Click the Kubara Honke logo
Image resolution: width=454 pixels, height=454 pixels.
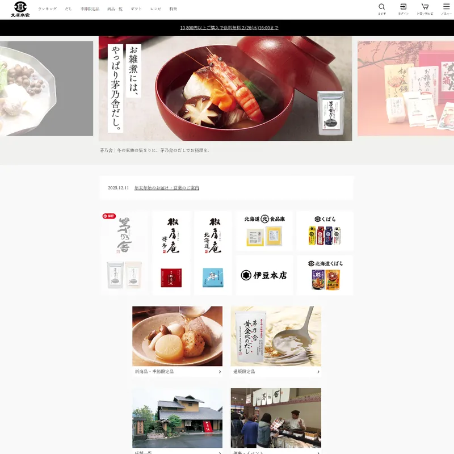click(x=20, y=9)
